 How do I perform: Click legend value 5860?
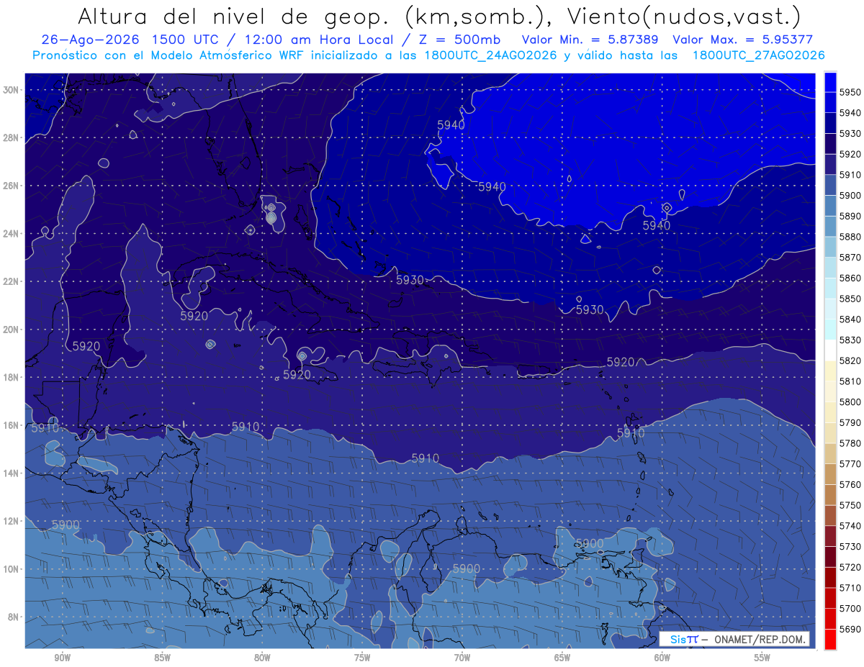pyautogui.click(x=851, y=278)
